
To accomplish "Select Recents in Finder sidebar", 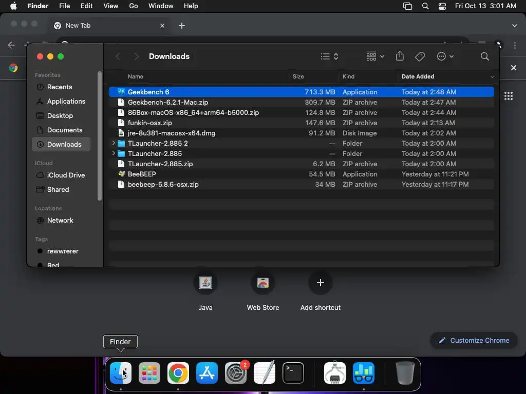I will 61,87.
